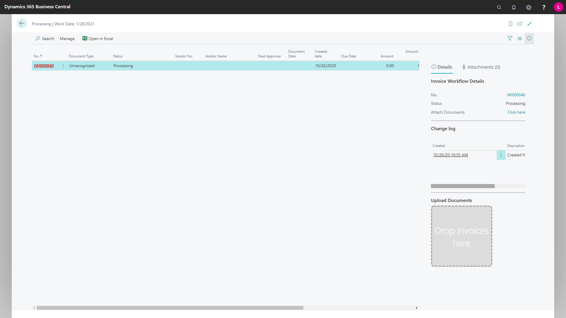Click the Attach Documents link
566x318 pixels.
(516, 112)
